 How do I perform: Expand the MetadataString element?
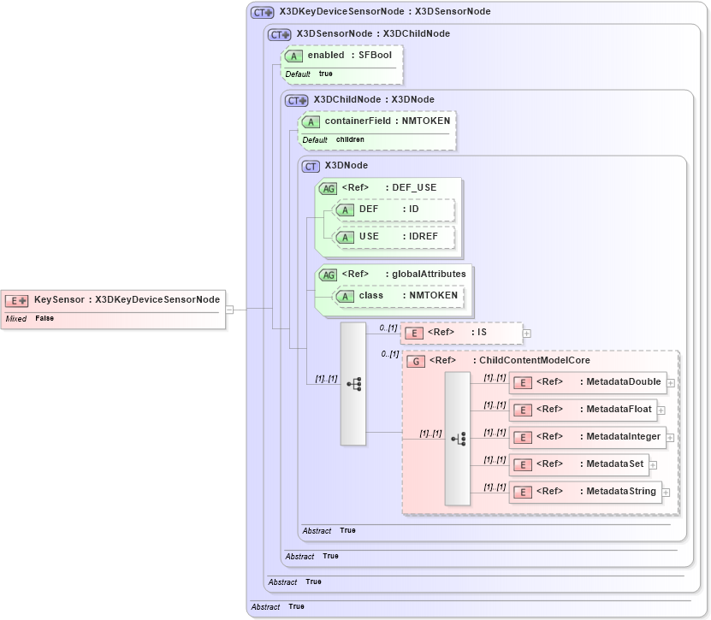pos(666,493)
